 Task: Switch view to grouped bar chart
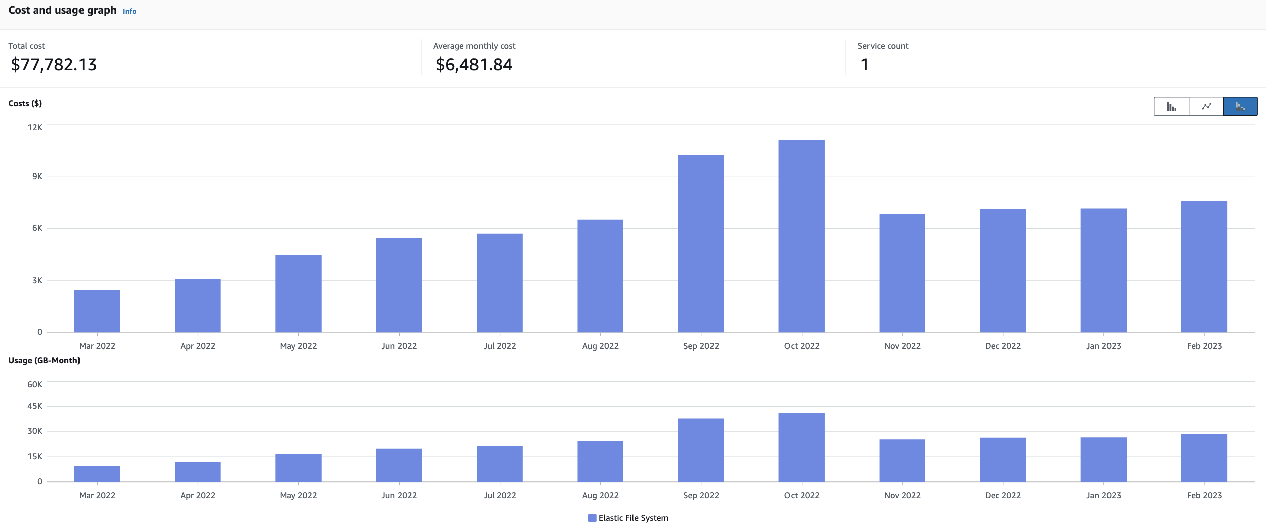[1172, 106]
